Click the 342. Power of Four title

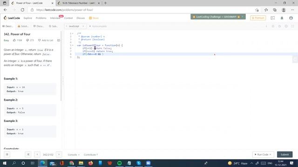click(17, 34)
